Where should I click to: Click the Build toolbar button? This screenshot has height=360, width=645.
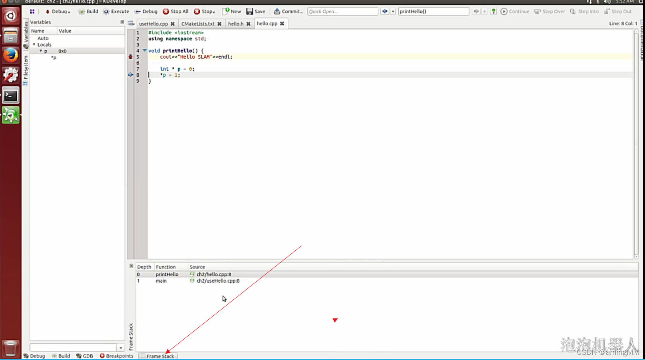(88, 12)
